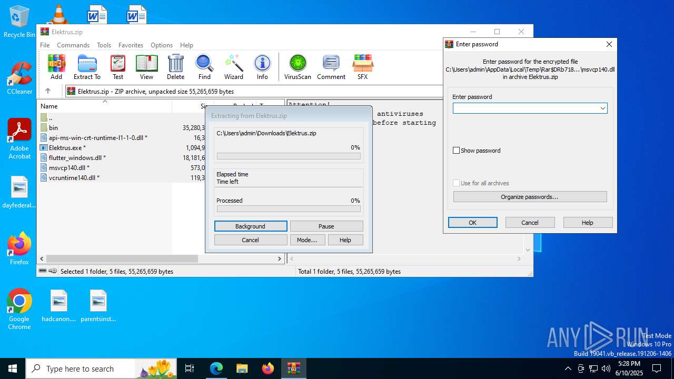Open Firefox desktop shortcut
Viewport: 674px width, 379px height.
(x=19, y=248)
